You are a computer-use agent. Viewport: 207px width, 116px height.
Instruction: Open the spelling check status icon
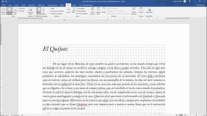point(22,115)
